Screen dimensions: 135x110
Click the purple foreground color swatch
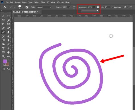pos(5,62)
